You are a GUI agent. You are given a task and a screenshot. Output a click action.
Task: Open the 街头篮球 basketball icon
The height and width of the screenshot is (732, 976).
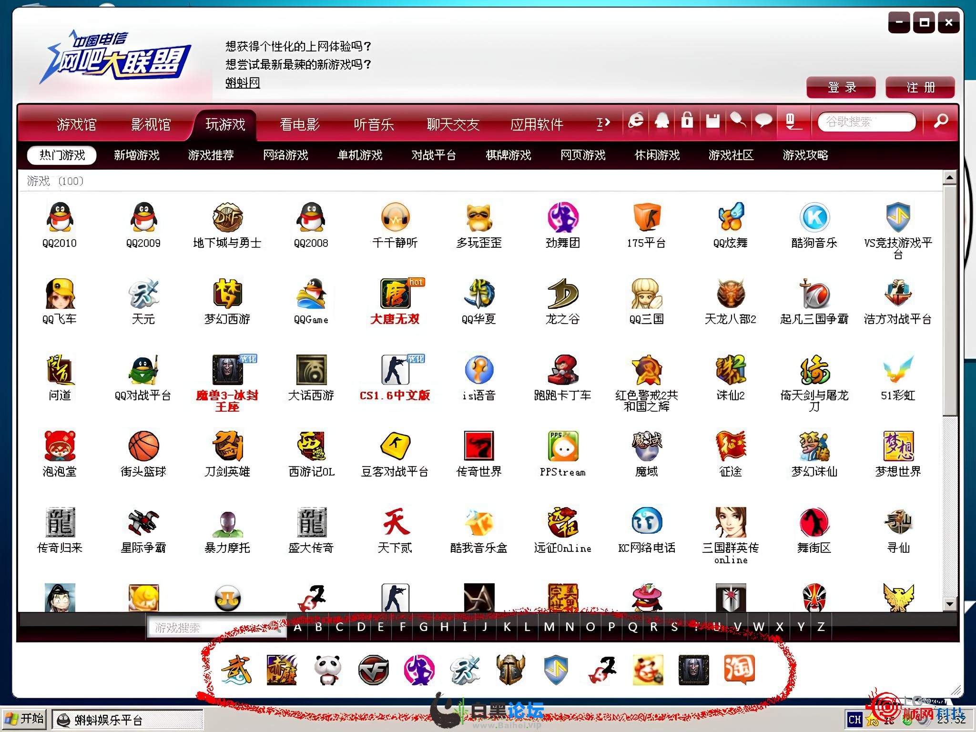(x=143, y=446)
